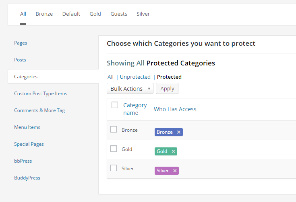296x202 pixels.
Task: Sort by Who Has Access column
Action: tap(175, 109)
